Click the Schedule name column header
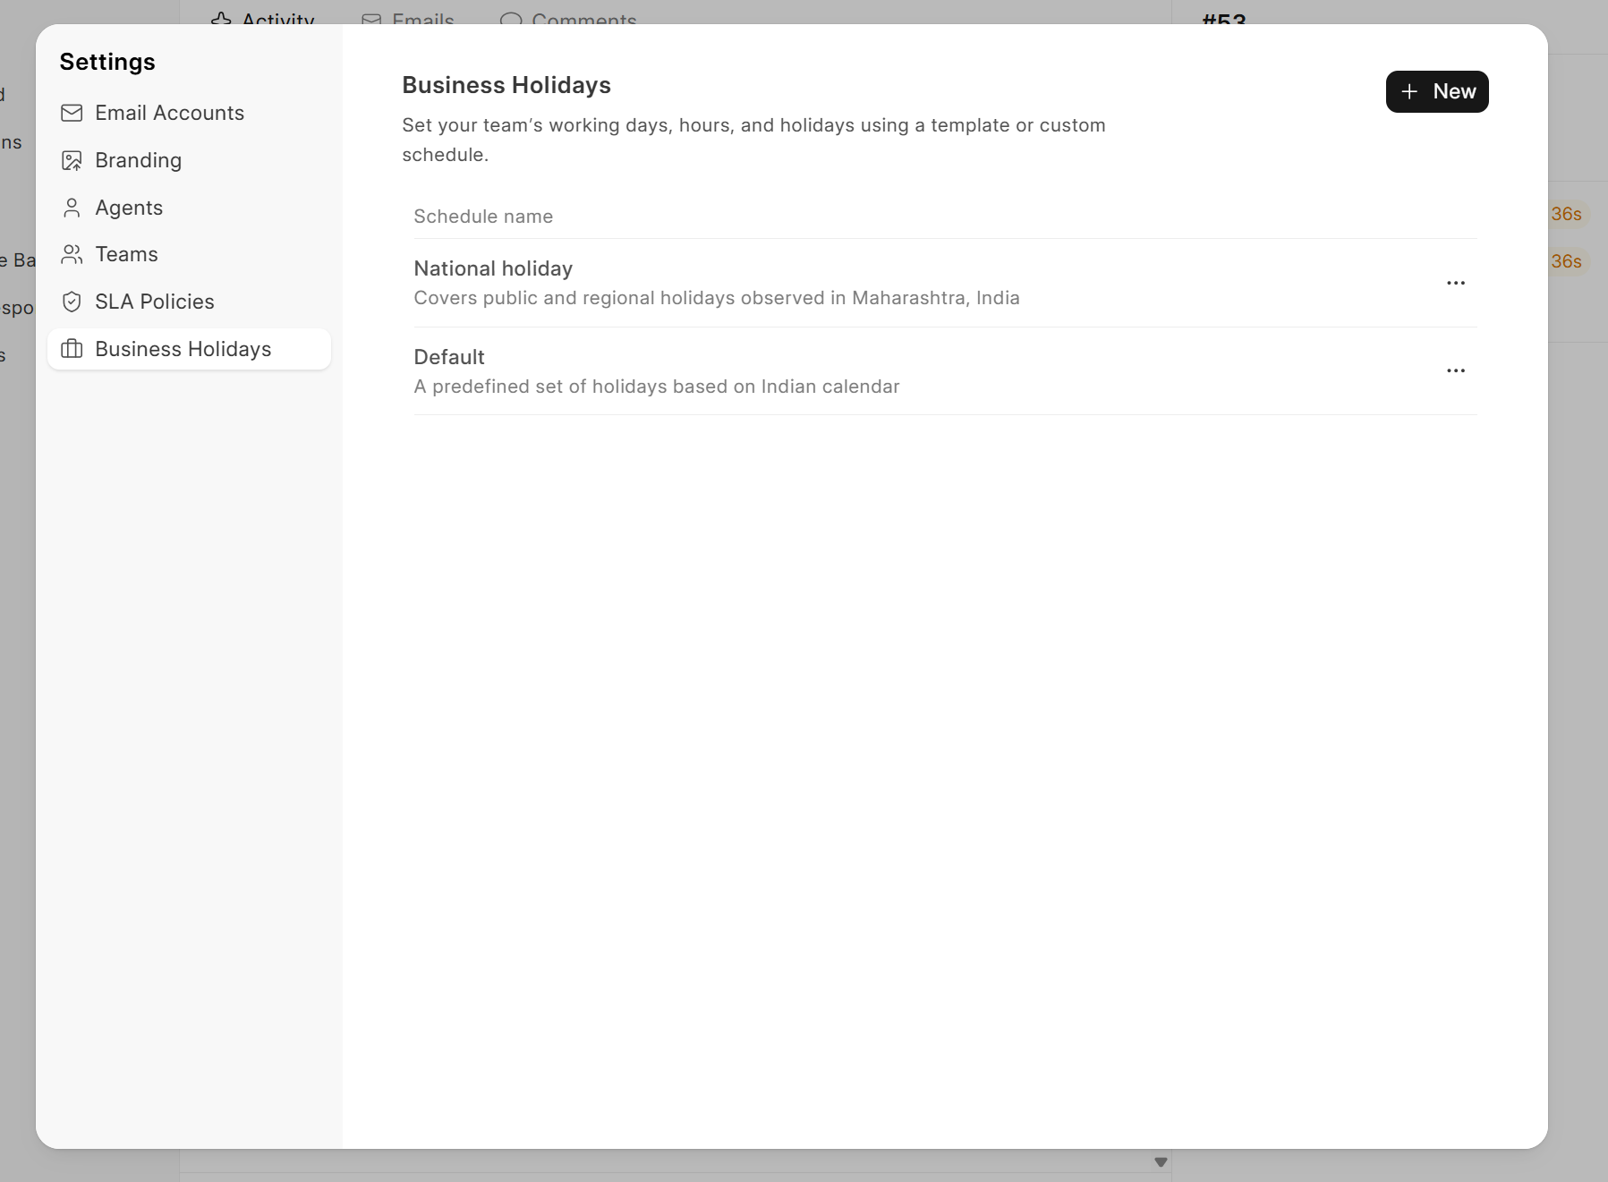 click(x=483, y=217)
